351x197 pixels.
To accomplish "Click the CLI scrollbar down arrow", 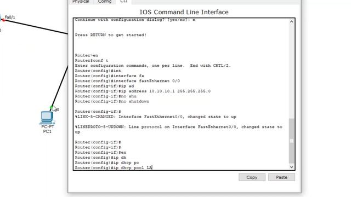I will (291, 167).
